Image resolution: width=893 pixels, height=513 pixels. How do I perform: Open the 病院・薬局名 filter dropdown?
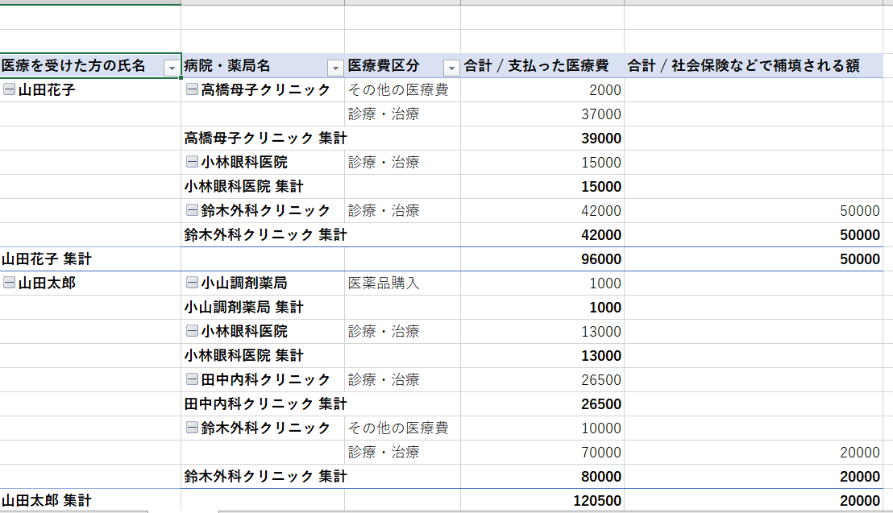tap(334, 68)
